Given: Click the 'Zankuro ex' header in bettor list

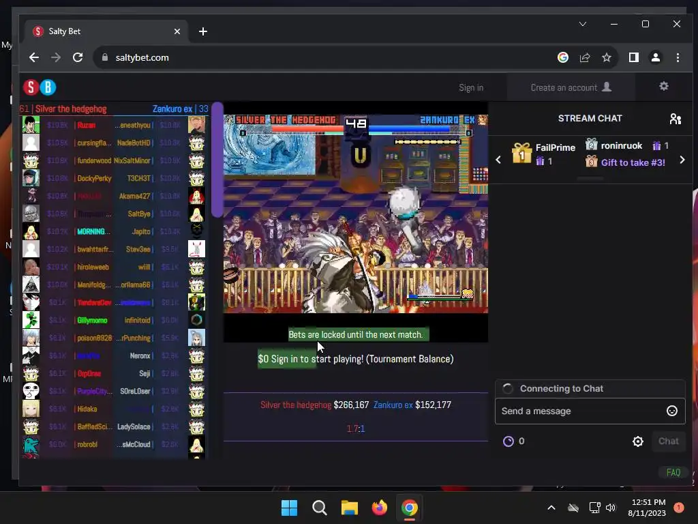Looking at the screenshot, I should tap(172, 108).
